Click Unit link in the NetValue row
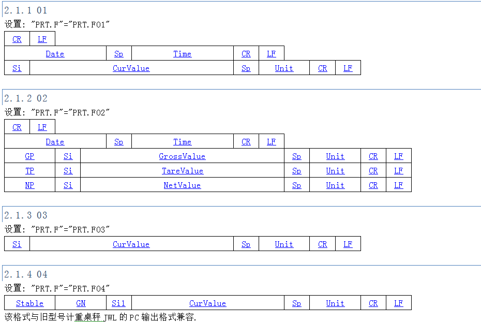The image size is (481, 322). [x=335, y=185]
